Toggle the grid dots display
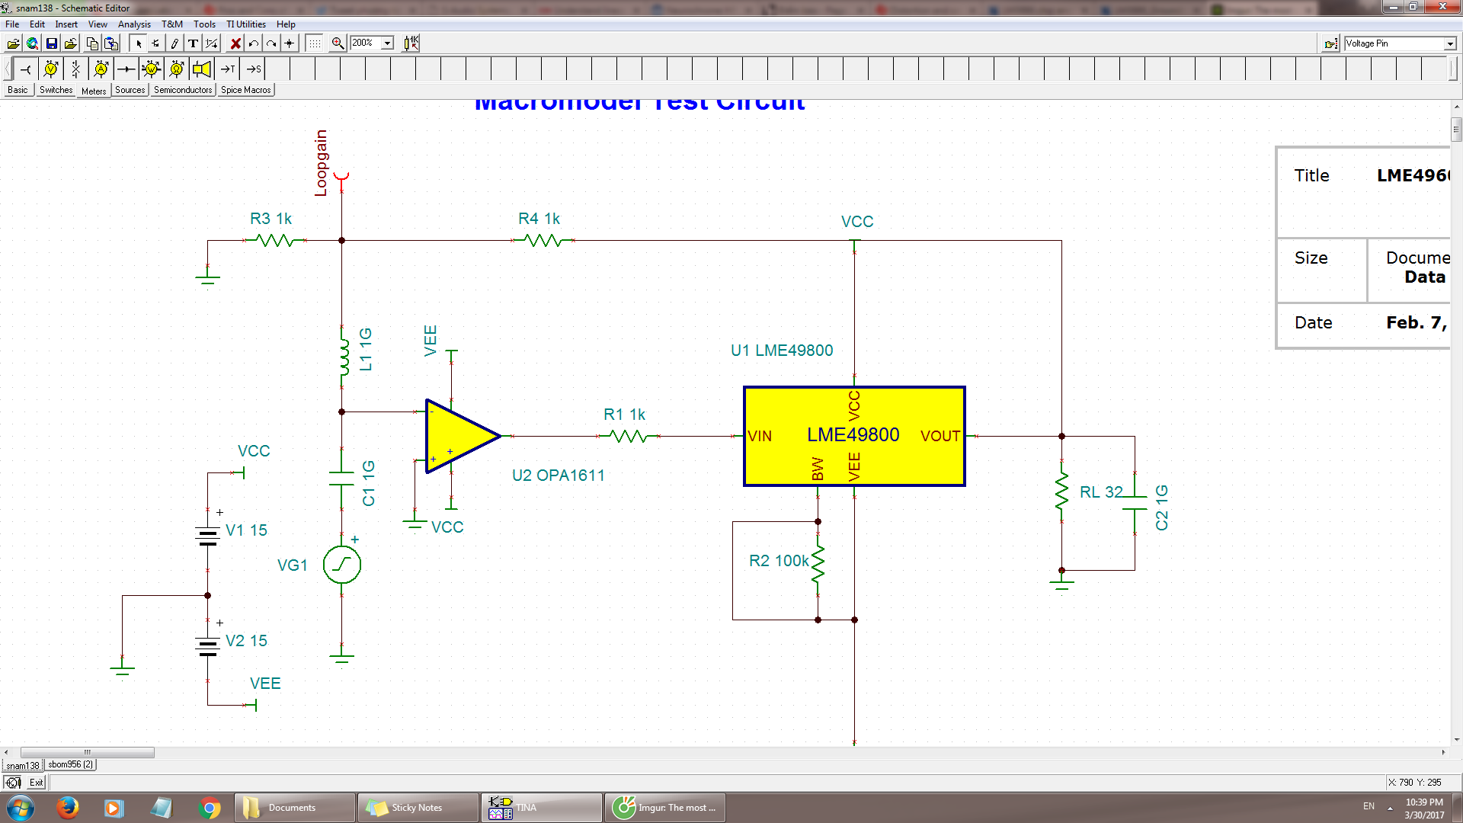The image size is (1463, 823). point(314,43)
